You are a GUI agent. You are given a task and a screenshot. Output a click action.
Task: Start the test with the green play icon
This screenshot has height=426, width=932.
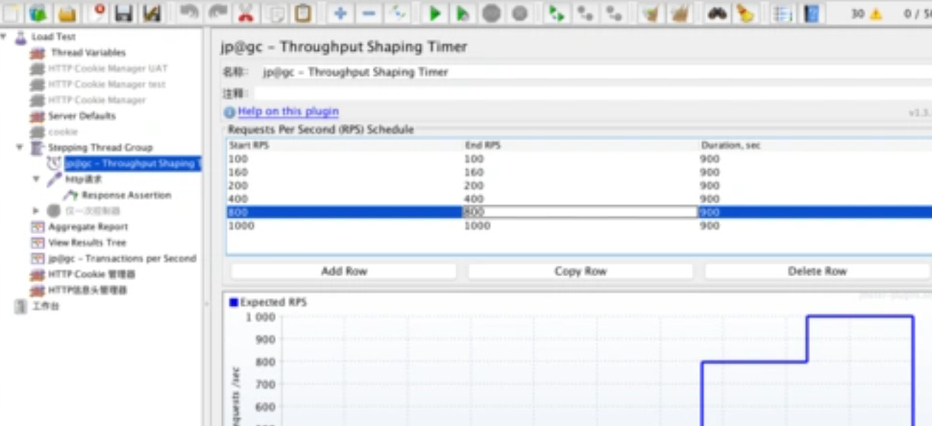[434, 12]
